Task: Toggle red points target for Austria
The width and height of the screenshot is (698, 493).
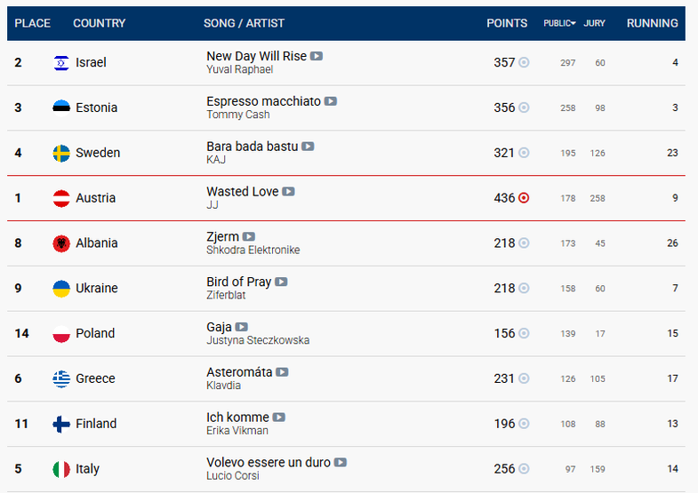Action: coord(524,198)
